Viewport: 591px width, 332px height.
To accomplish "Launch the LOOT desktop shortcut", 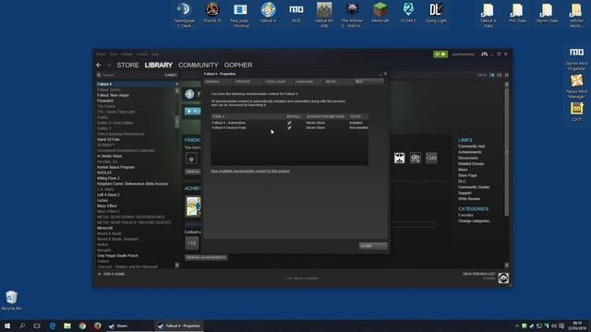I will pyautogui.click(x=576, y=112).
